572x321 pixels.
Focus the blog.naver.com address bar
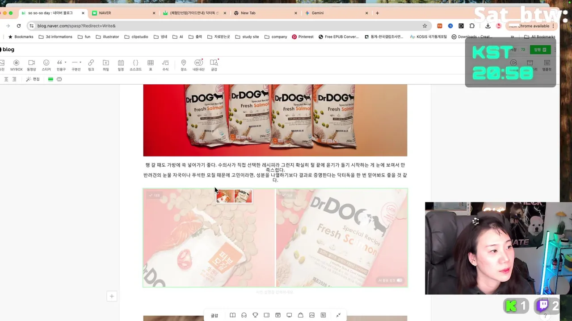[229, 26]
